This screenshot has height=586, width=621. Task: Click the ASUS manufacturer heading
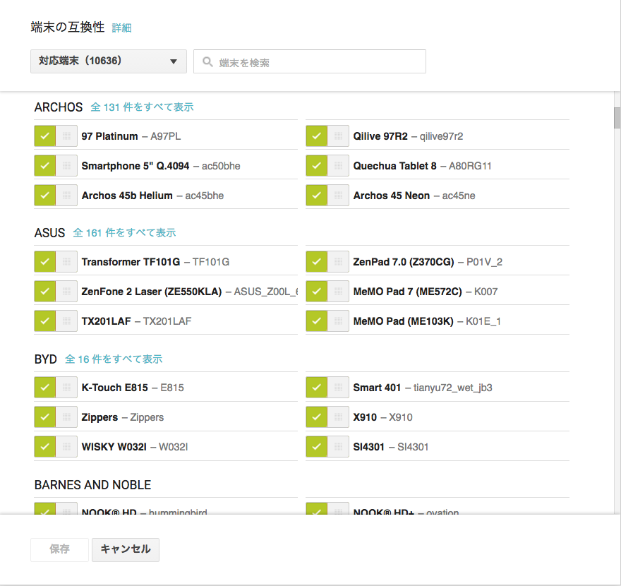[x=49, y=232]
